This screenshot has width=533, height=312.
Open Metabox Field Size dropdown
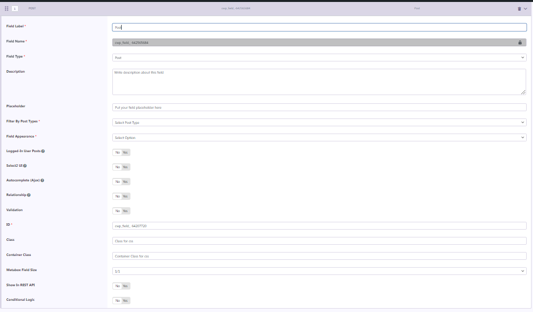pyautogui.click(x=319, y=271)
